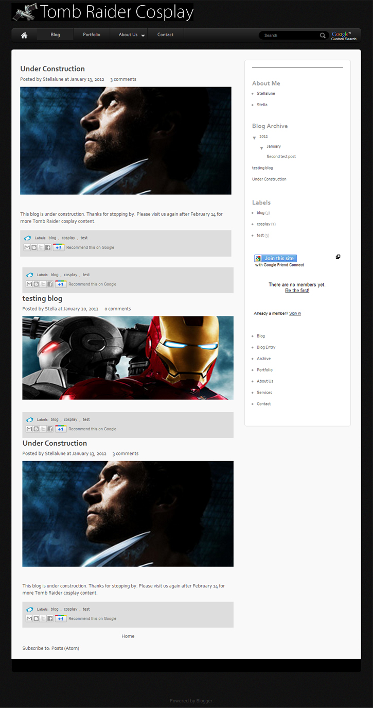Click the Sign in link
Image resolution: width=373 pixels, height=708 pixels.
click(295, 313)
